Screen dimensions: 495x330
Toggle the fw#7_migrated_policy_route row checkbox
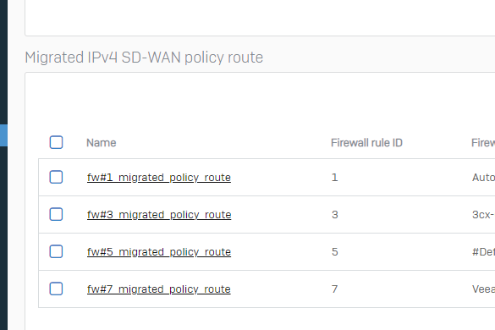[56, 289]
